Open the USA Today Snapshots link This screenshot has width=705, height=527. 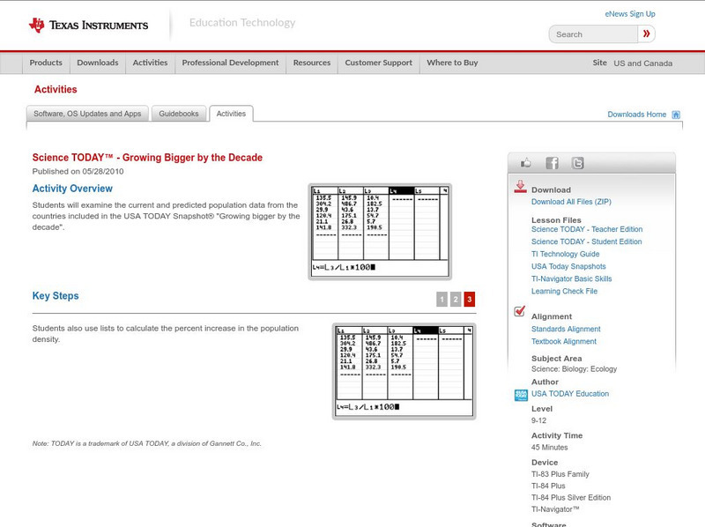(568, 267)
